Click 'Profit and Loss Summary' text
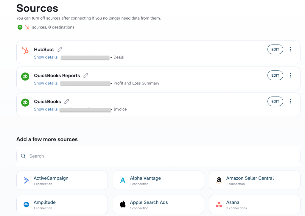 [x=136, y=83]
